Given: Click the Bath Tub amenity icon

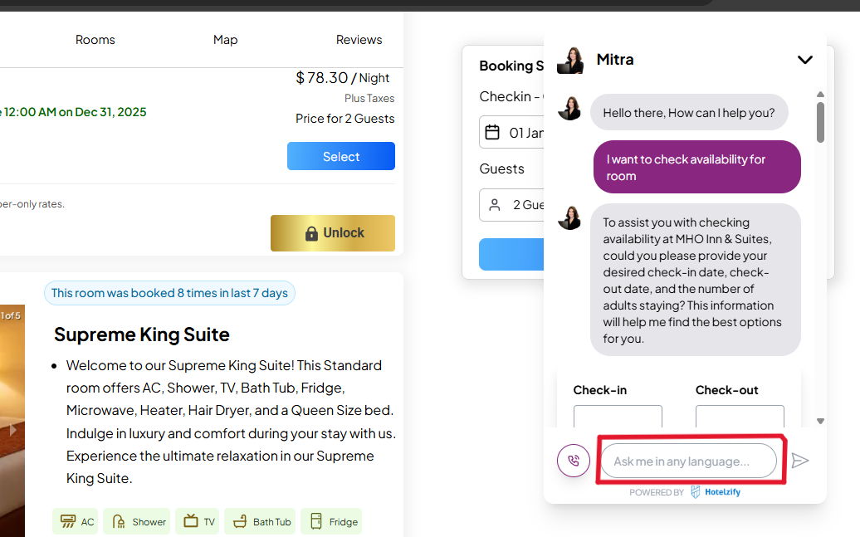Looking at the screenshot, I should click(240, 521).
